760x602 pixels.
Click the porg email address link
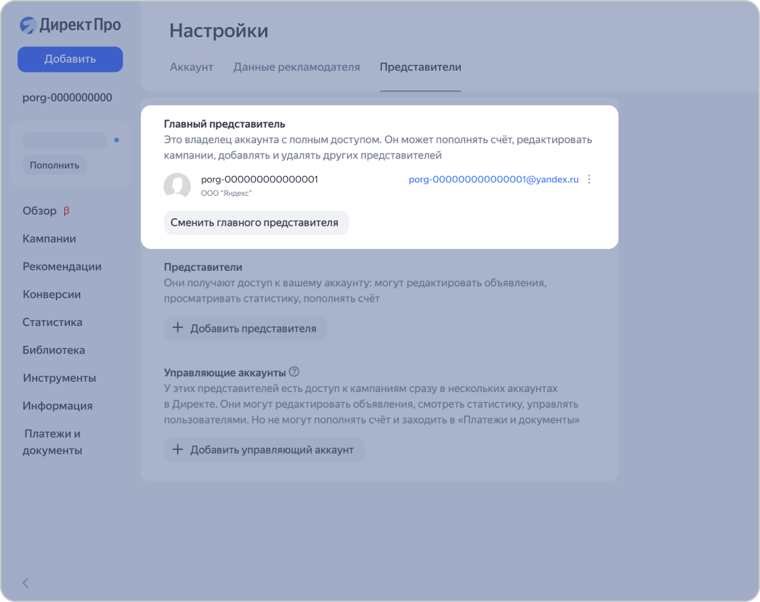point(493,180)
